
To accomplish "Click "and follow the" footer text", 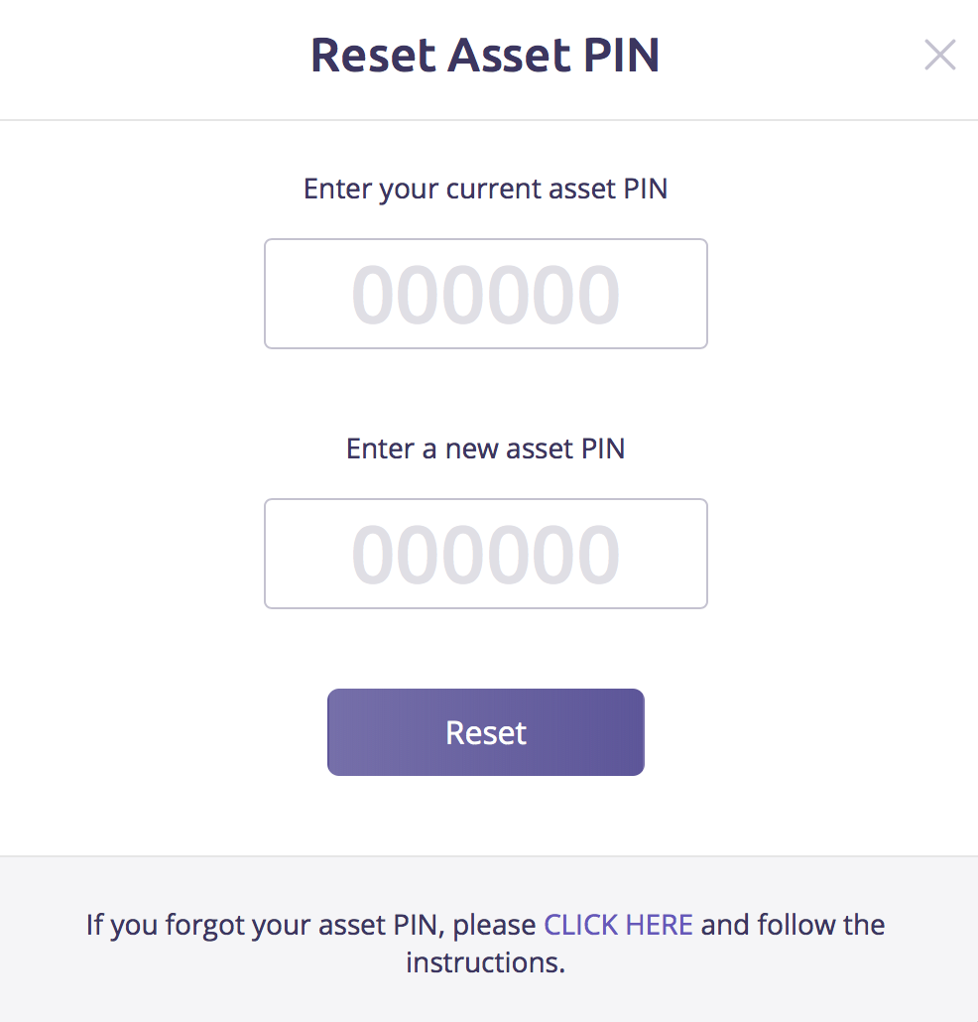I will point(793,925).
